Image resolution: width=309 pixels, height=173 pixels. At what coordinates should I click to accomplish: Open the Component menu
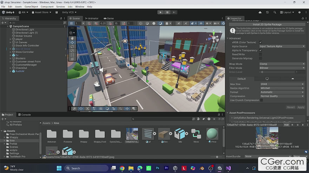pyautogui.click(x=47, y=7)
